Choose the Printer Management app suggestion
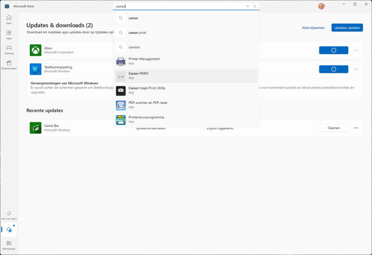The width and height of the screenshot is (372, 255). point(186,61)
